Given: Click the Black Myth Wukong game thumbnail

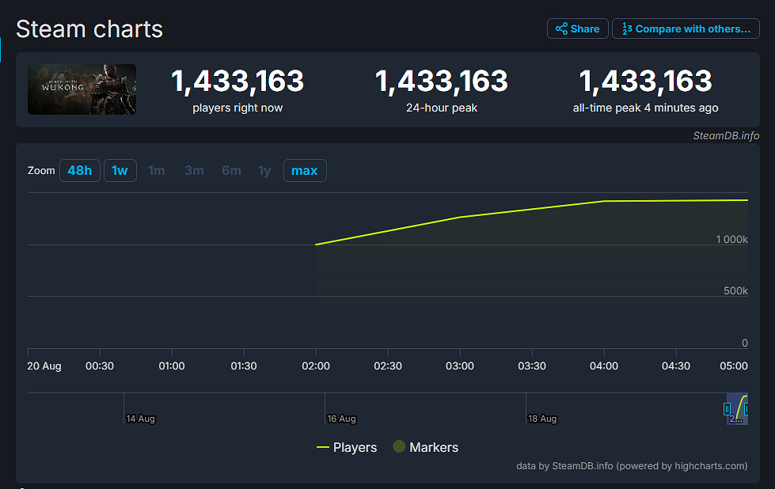Looking at the screenshot, I should (82, 89).
